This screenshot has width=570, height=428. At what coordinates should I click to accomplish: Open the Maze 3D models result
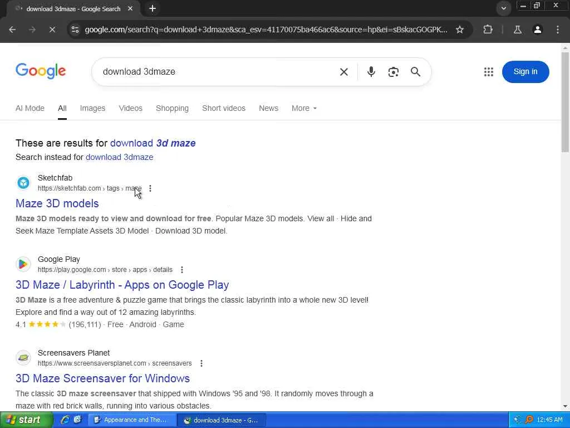57,203
